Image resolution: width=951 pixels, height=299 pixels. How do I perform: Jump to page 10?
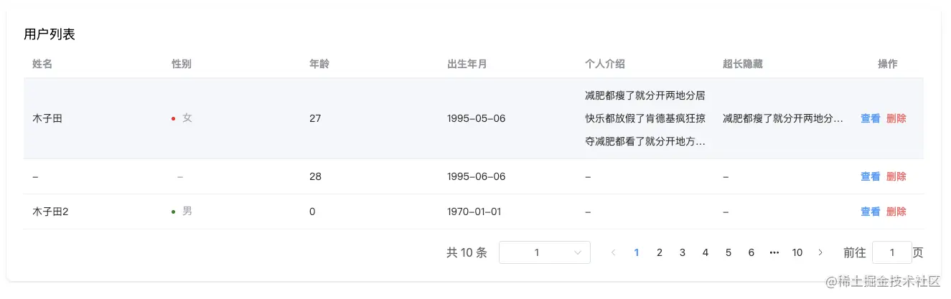[x=797, y=252]
